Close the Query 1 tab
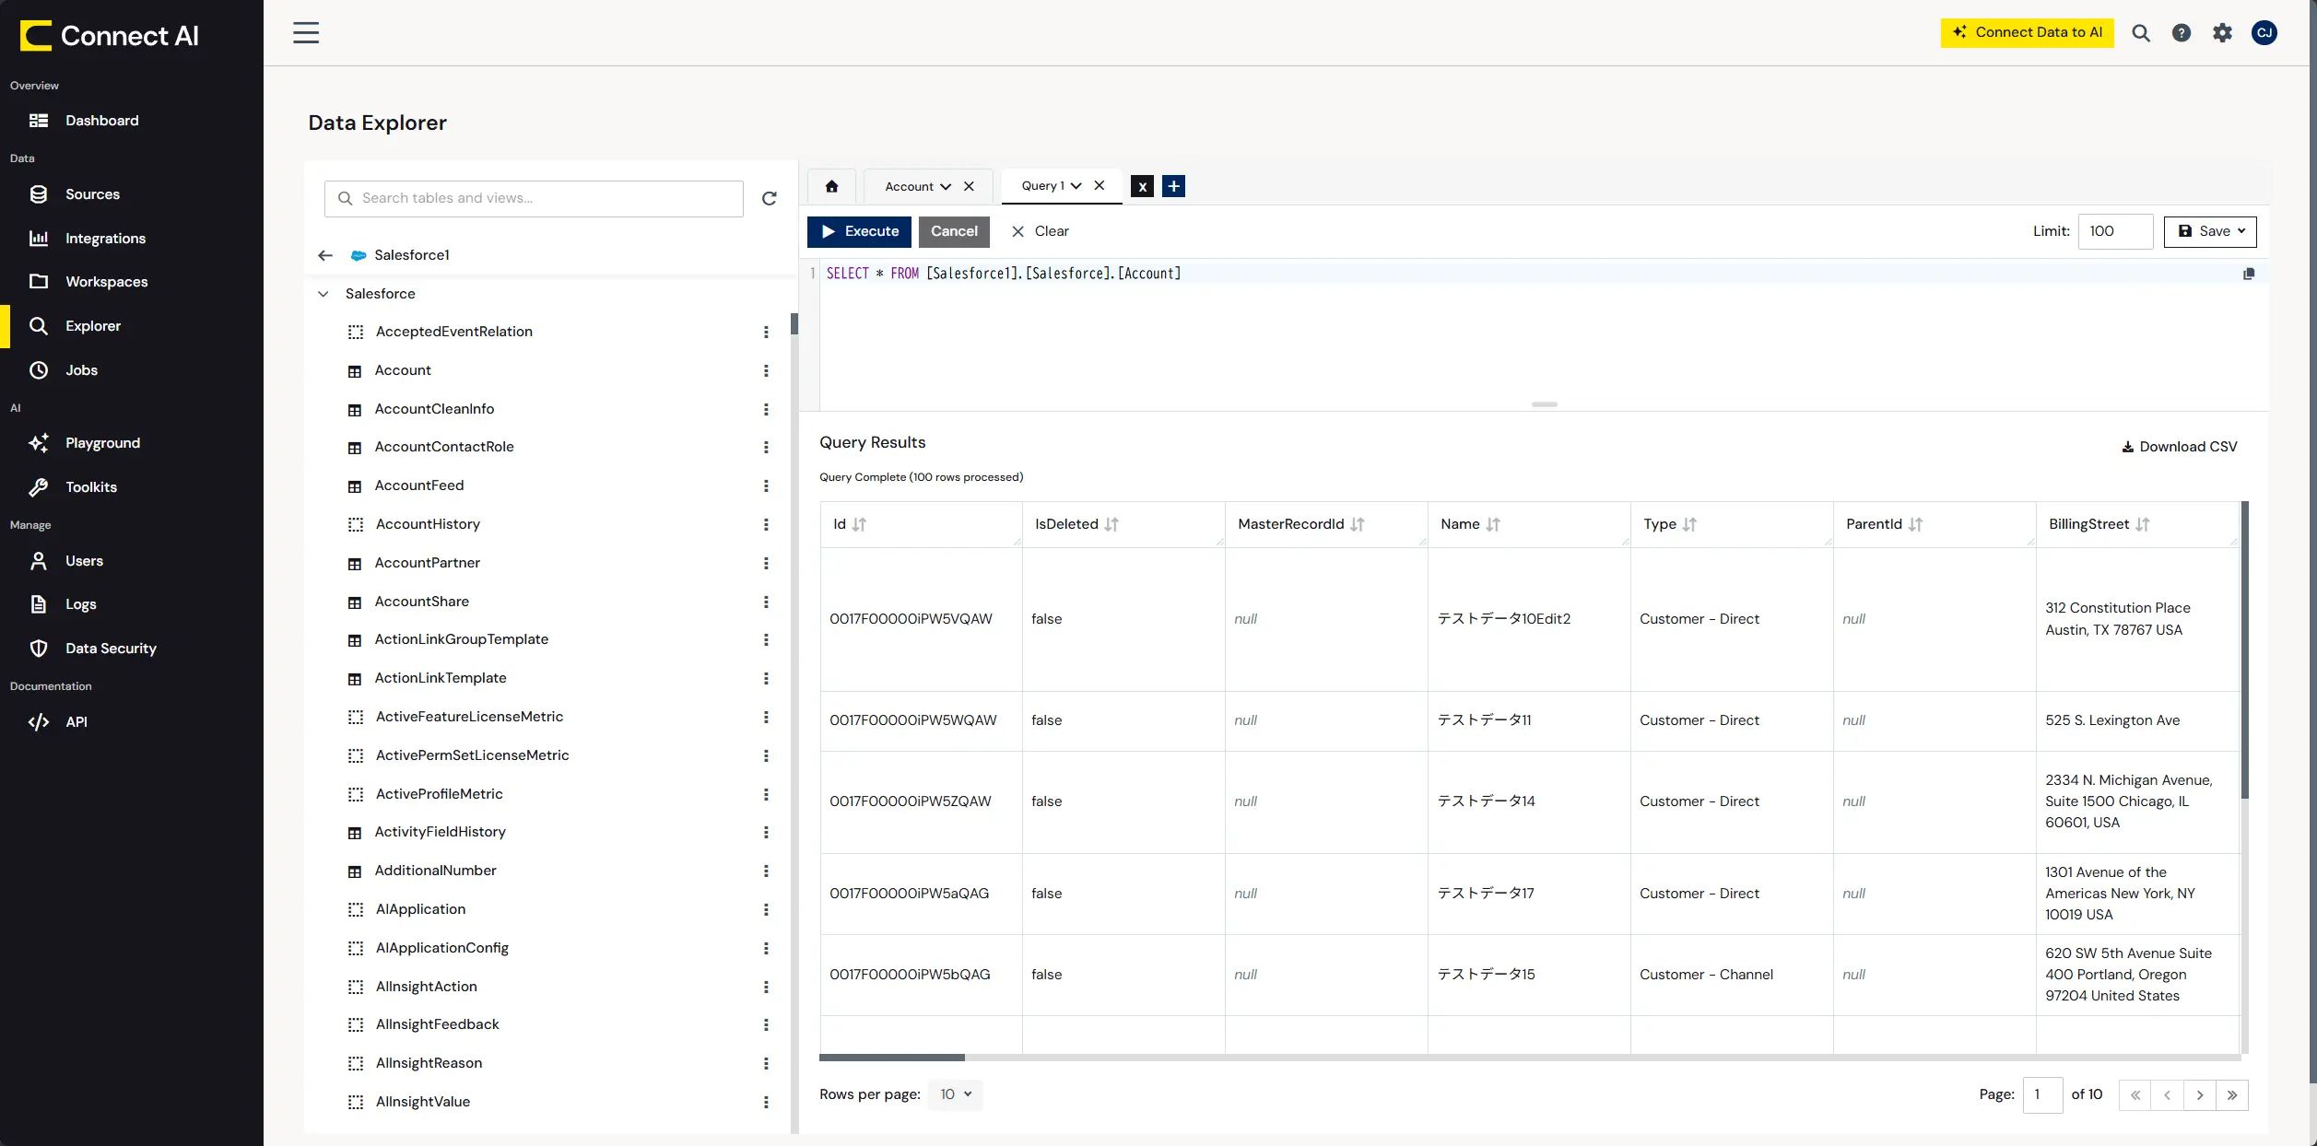The height and width of the screenshot is (1146, 2317). (x=1100, y=185)
